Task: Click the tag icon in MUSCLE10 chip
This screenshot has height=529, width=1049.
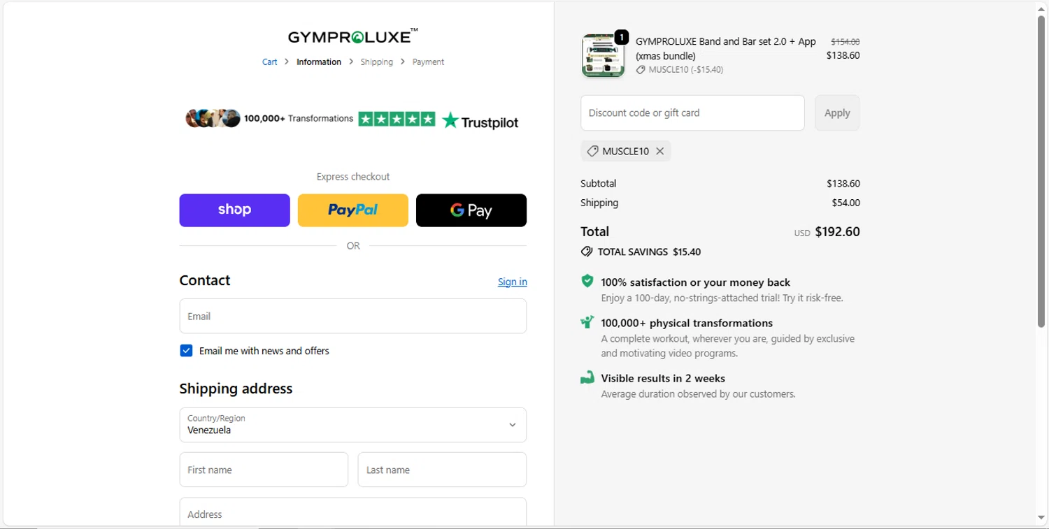Action: point(592,151)
